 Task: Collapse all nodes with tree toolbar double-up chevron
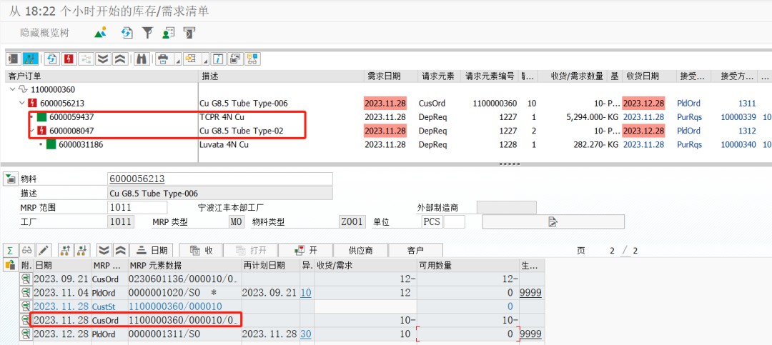click(x=119, y=59)
